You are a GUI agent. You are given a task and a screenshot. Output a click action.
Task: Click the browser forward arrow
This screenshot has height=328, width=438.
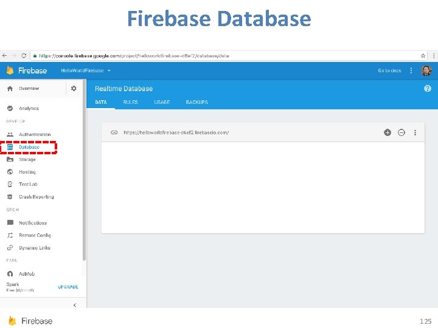coord(14,55)
